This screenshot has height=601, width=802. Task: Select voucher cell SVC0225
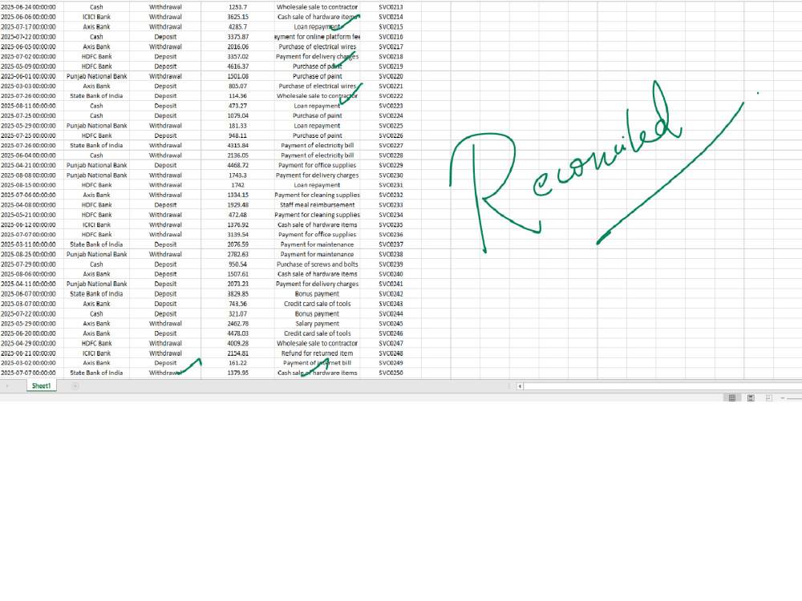[x=391, y=126]
